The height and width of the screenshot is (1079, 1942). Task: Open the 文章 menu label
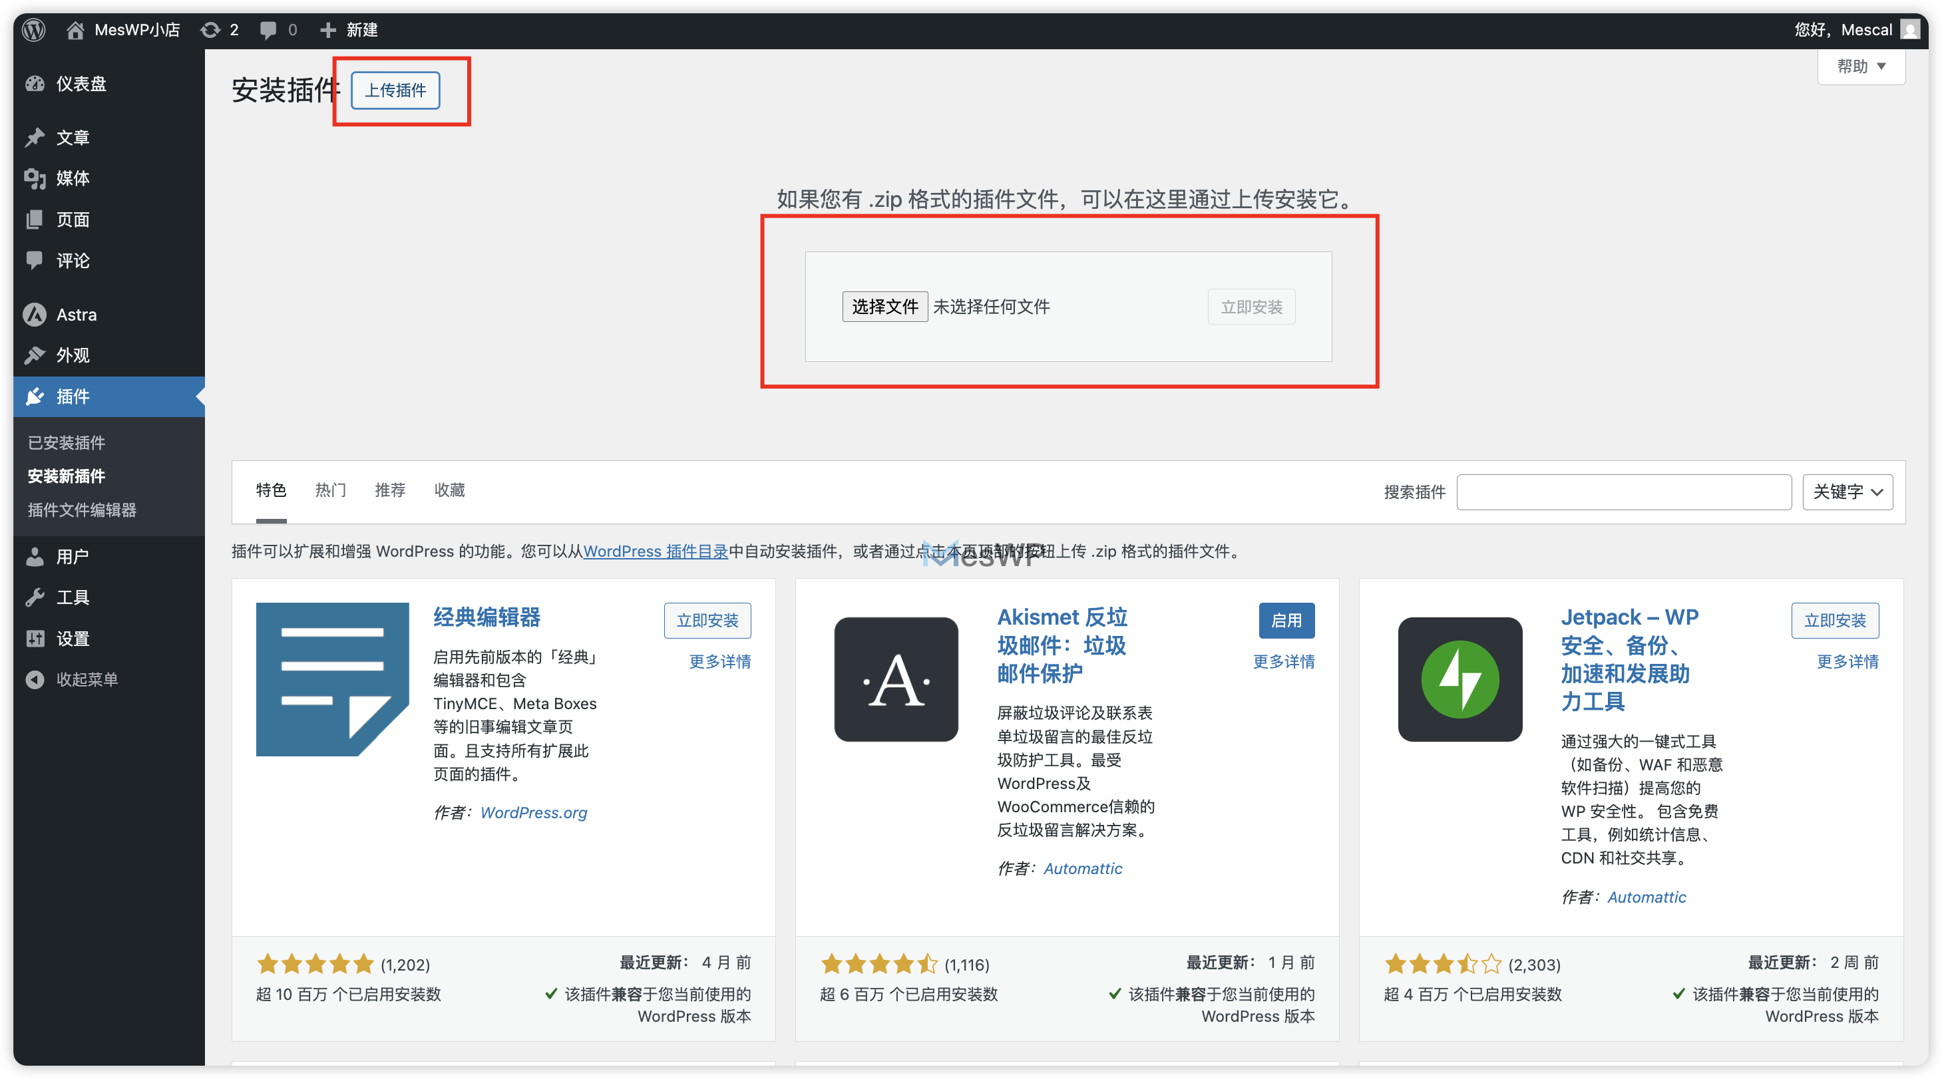(x=73, y=137)
